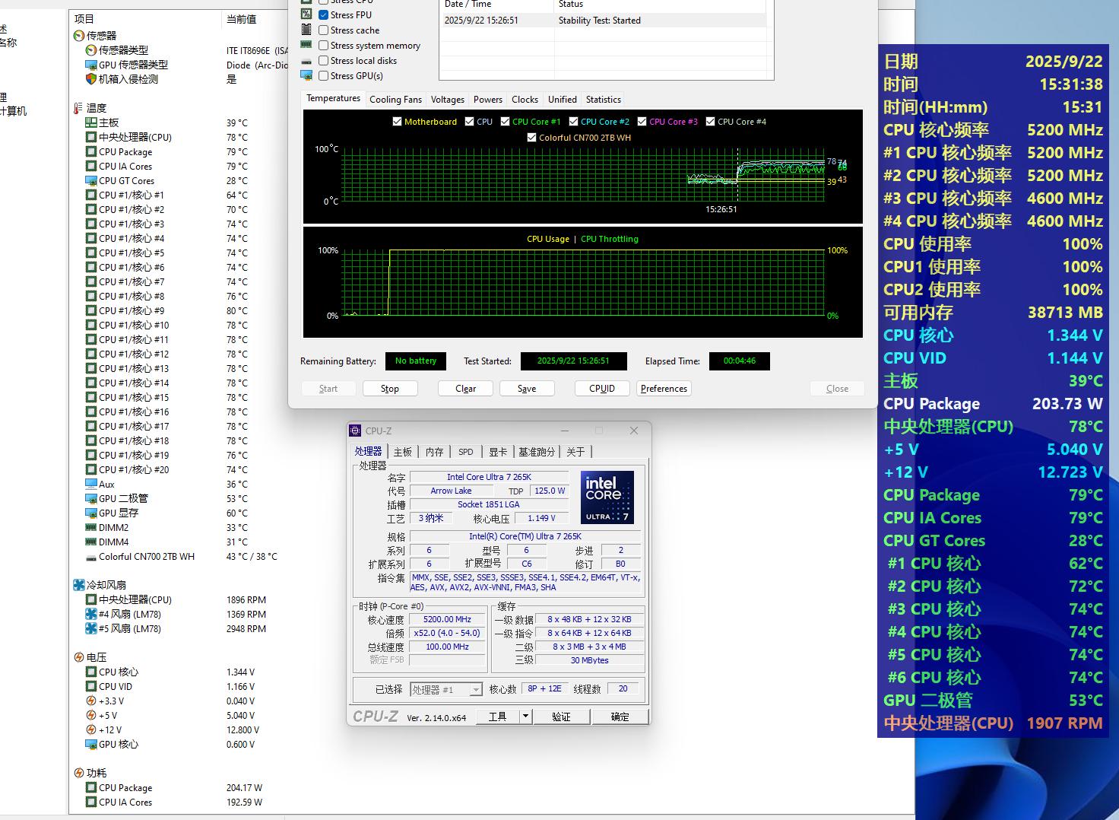1119x820 pixels.
Task: Click the CPU-Z title bar icon
Action: click(x=355, y=431)
